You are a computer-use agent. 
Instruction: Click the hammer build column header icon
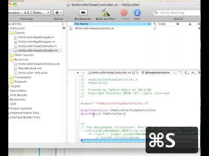click(x=155, y=24)
